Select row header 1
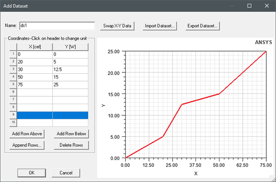 tap(13, 54)
